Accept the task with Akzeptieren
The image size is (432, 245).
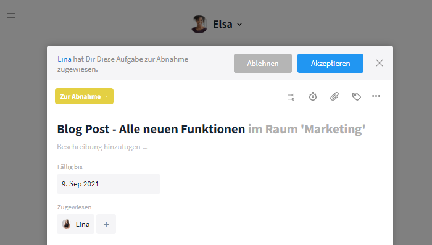pos(330,64)
